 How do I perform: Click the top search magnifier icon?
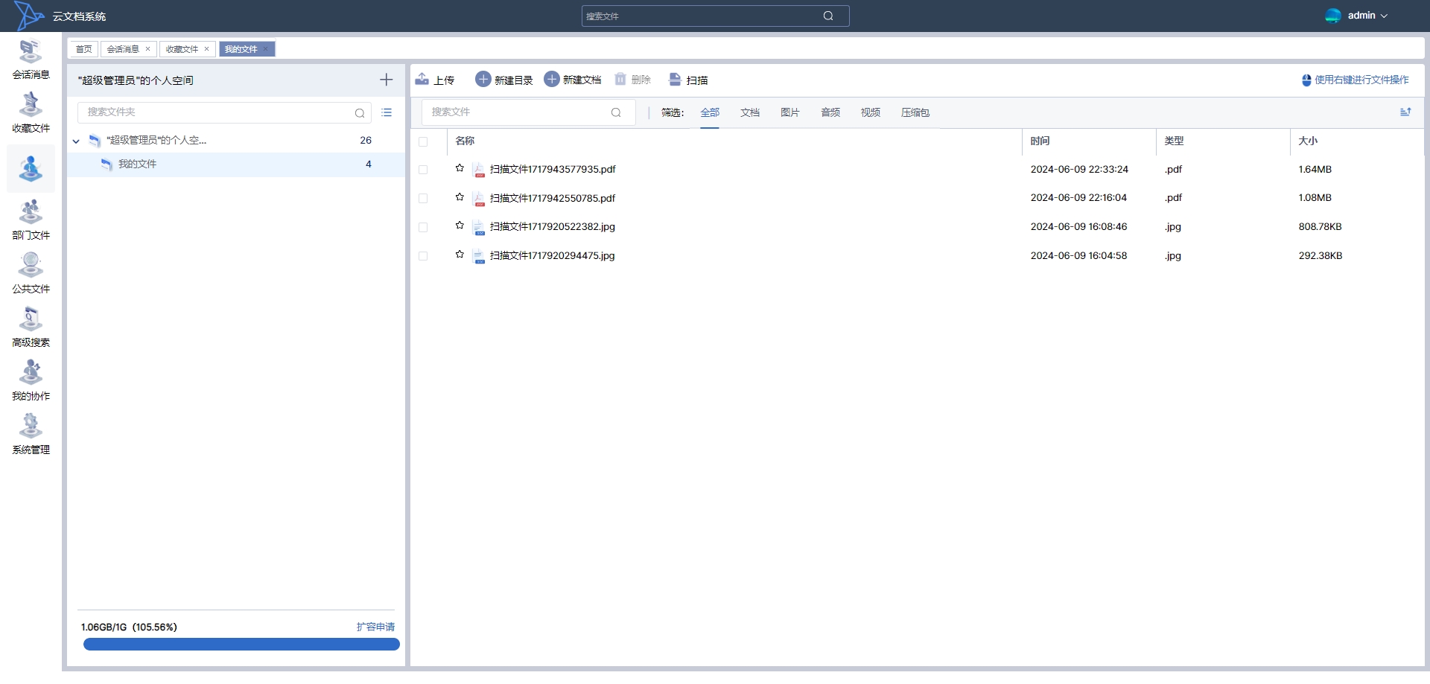coord(828,16)
